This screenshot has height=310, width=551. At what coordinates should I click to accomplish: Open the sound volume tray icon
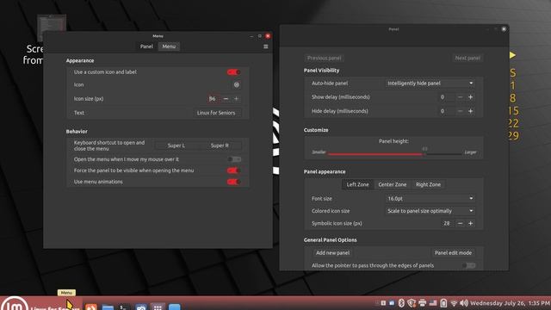[x=464, y=302]
